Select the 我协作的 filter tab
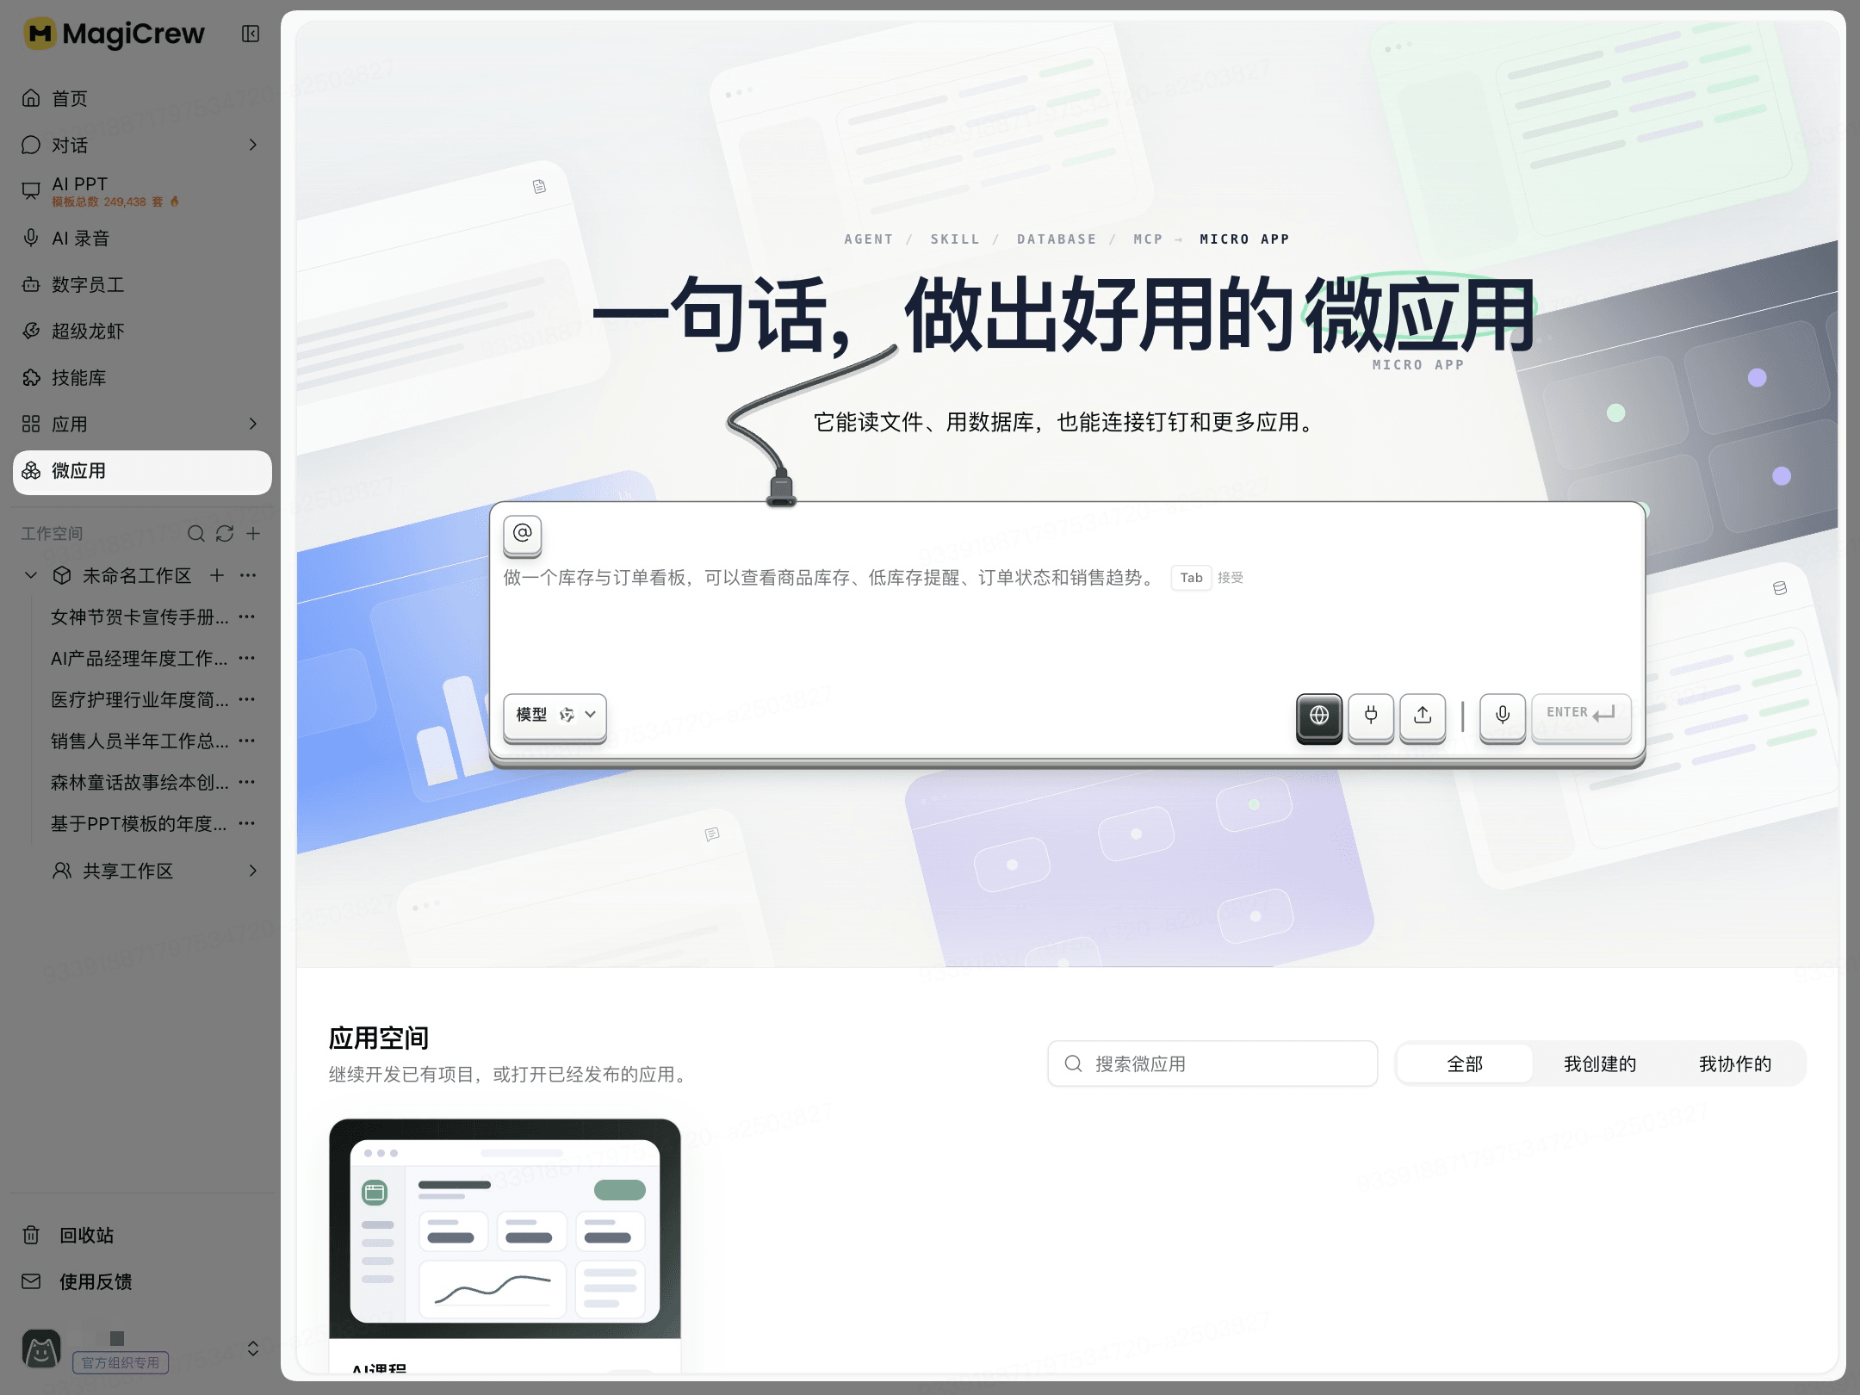 (x=1735, y=1063)
